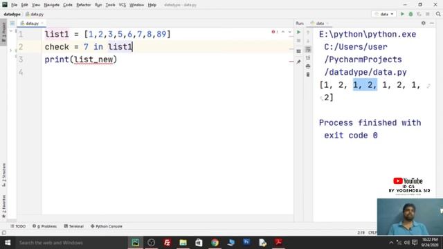Open the Code menu
Screen dimensions: 443x249
tap(68, 5)
